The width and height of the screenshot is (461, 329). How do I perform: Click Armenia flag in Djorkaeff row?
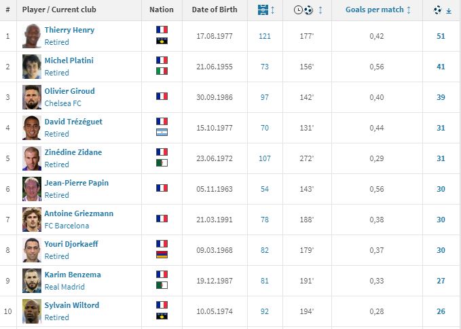pos(162,255)
